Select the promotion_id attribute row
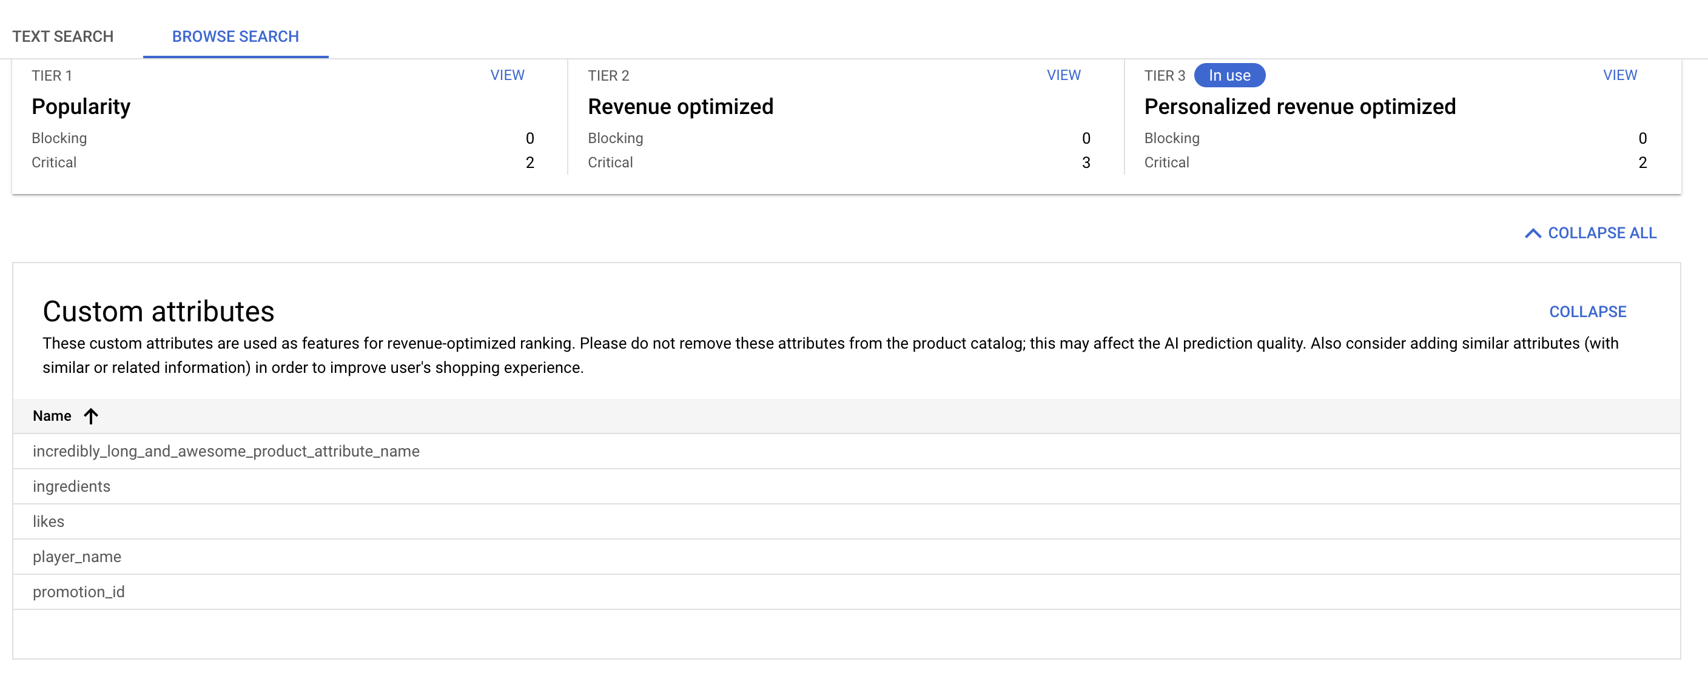Image resolution: width=1708 pixels, height=673 pixels. (x=78, y=592)
